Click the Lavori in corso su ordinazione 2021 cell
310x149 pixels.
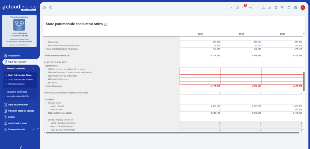point(241,76)
